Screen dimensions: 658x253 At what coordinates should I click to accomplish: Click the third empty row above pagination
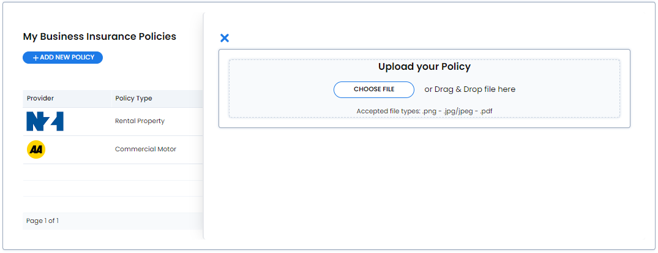click(113, 204)
